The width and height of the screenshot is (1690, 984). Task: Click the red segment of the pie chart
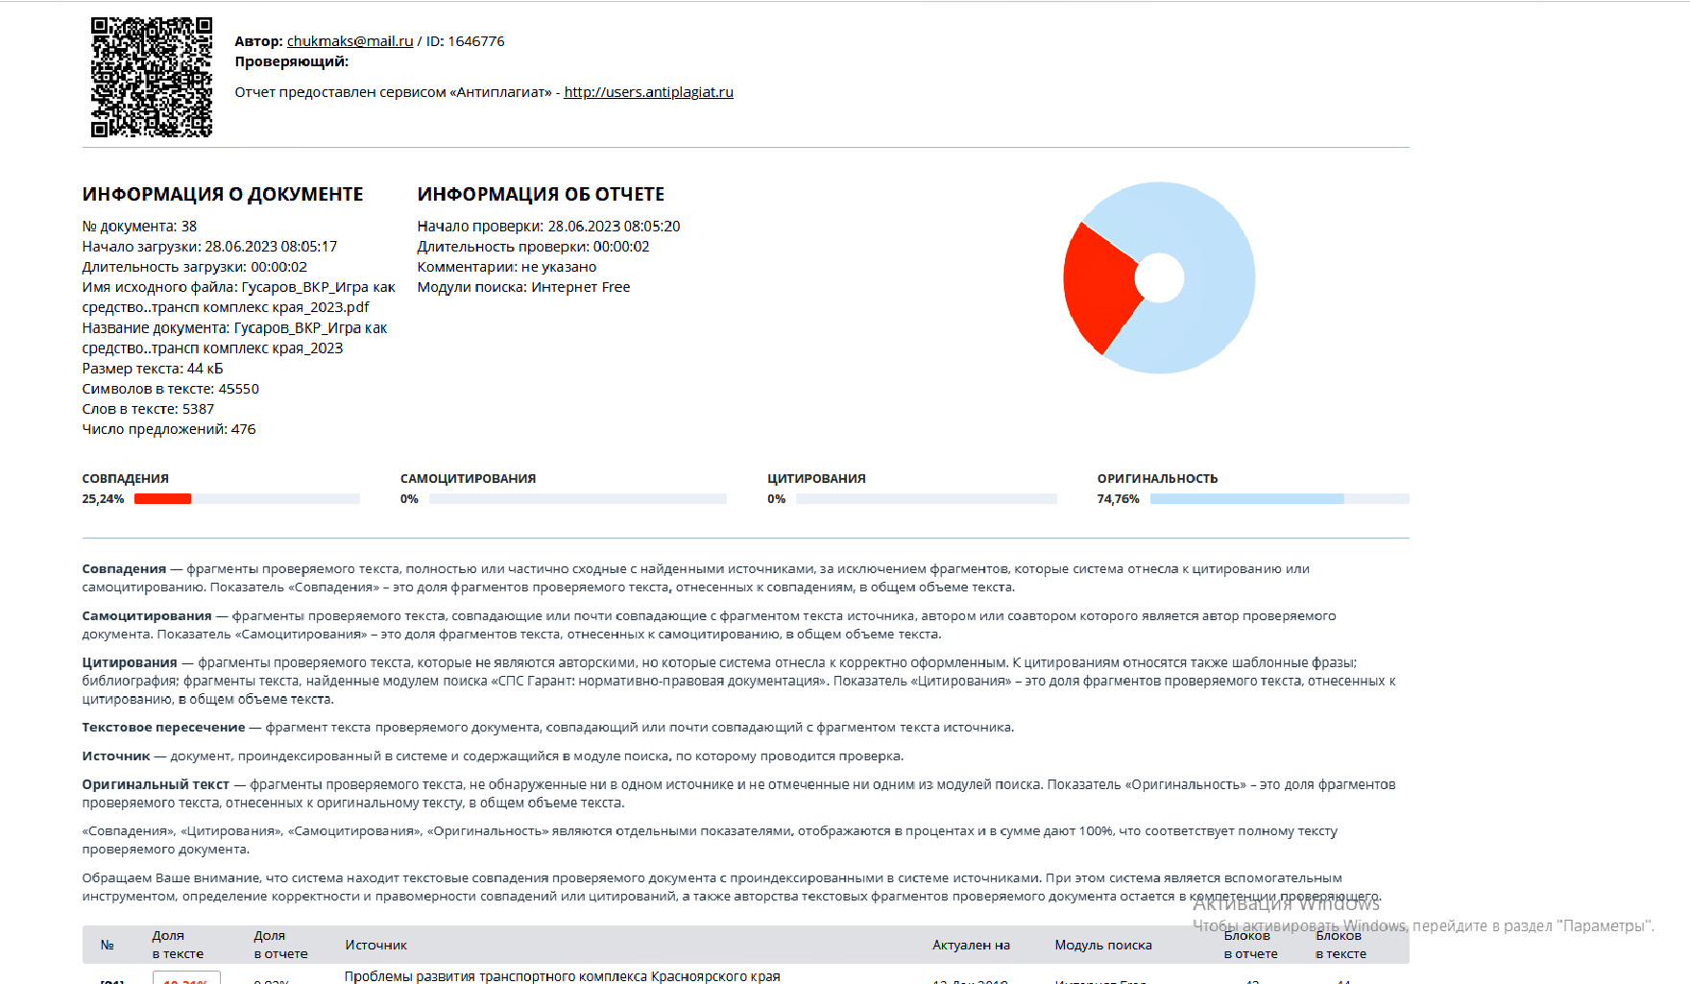pyautogui.click(x=1098, y=285)
